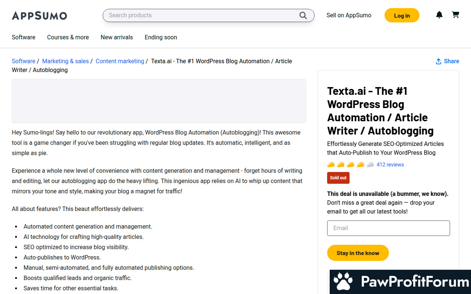Open the shopping cart
This screenshot has width=471, height=294.
coord(456,15)
